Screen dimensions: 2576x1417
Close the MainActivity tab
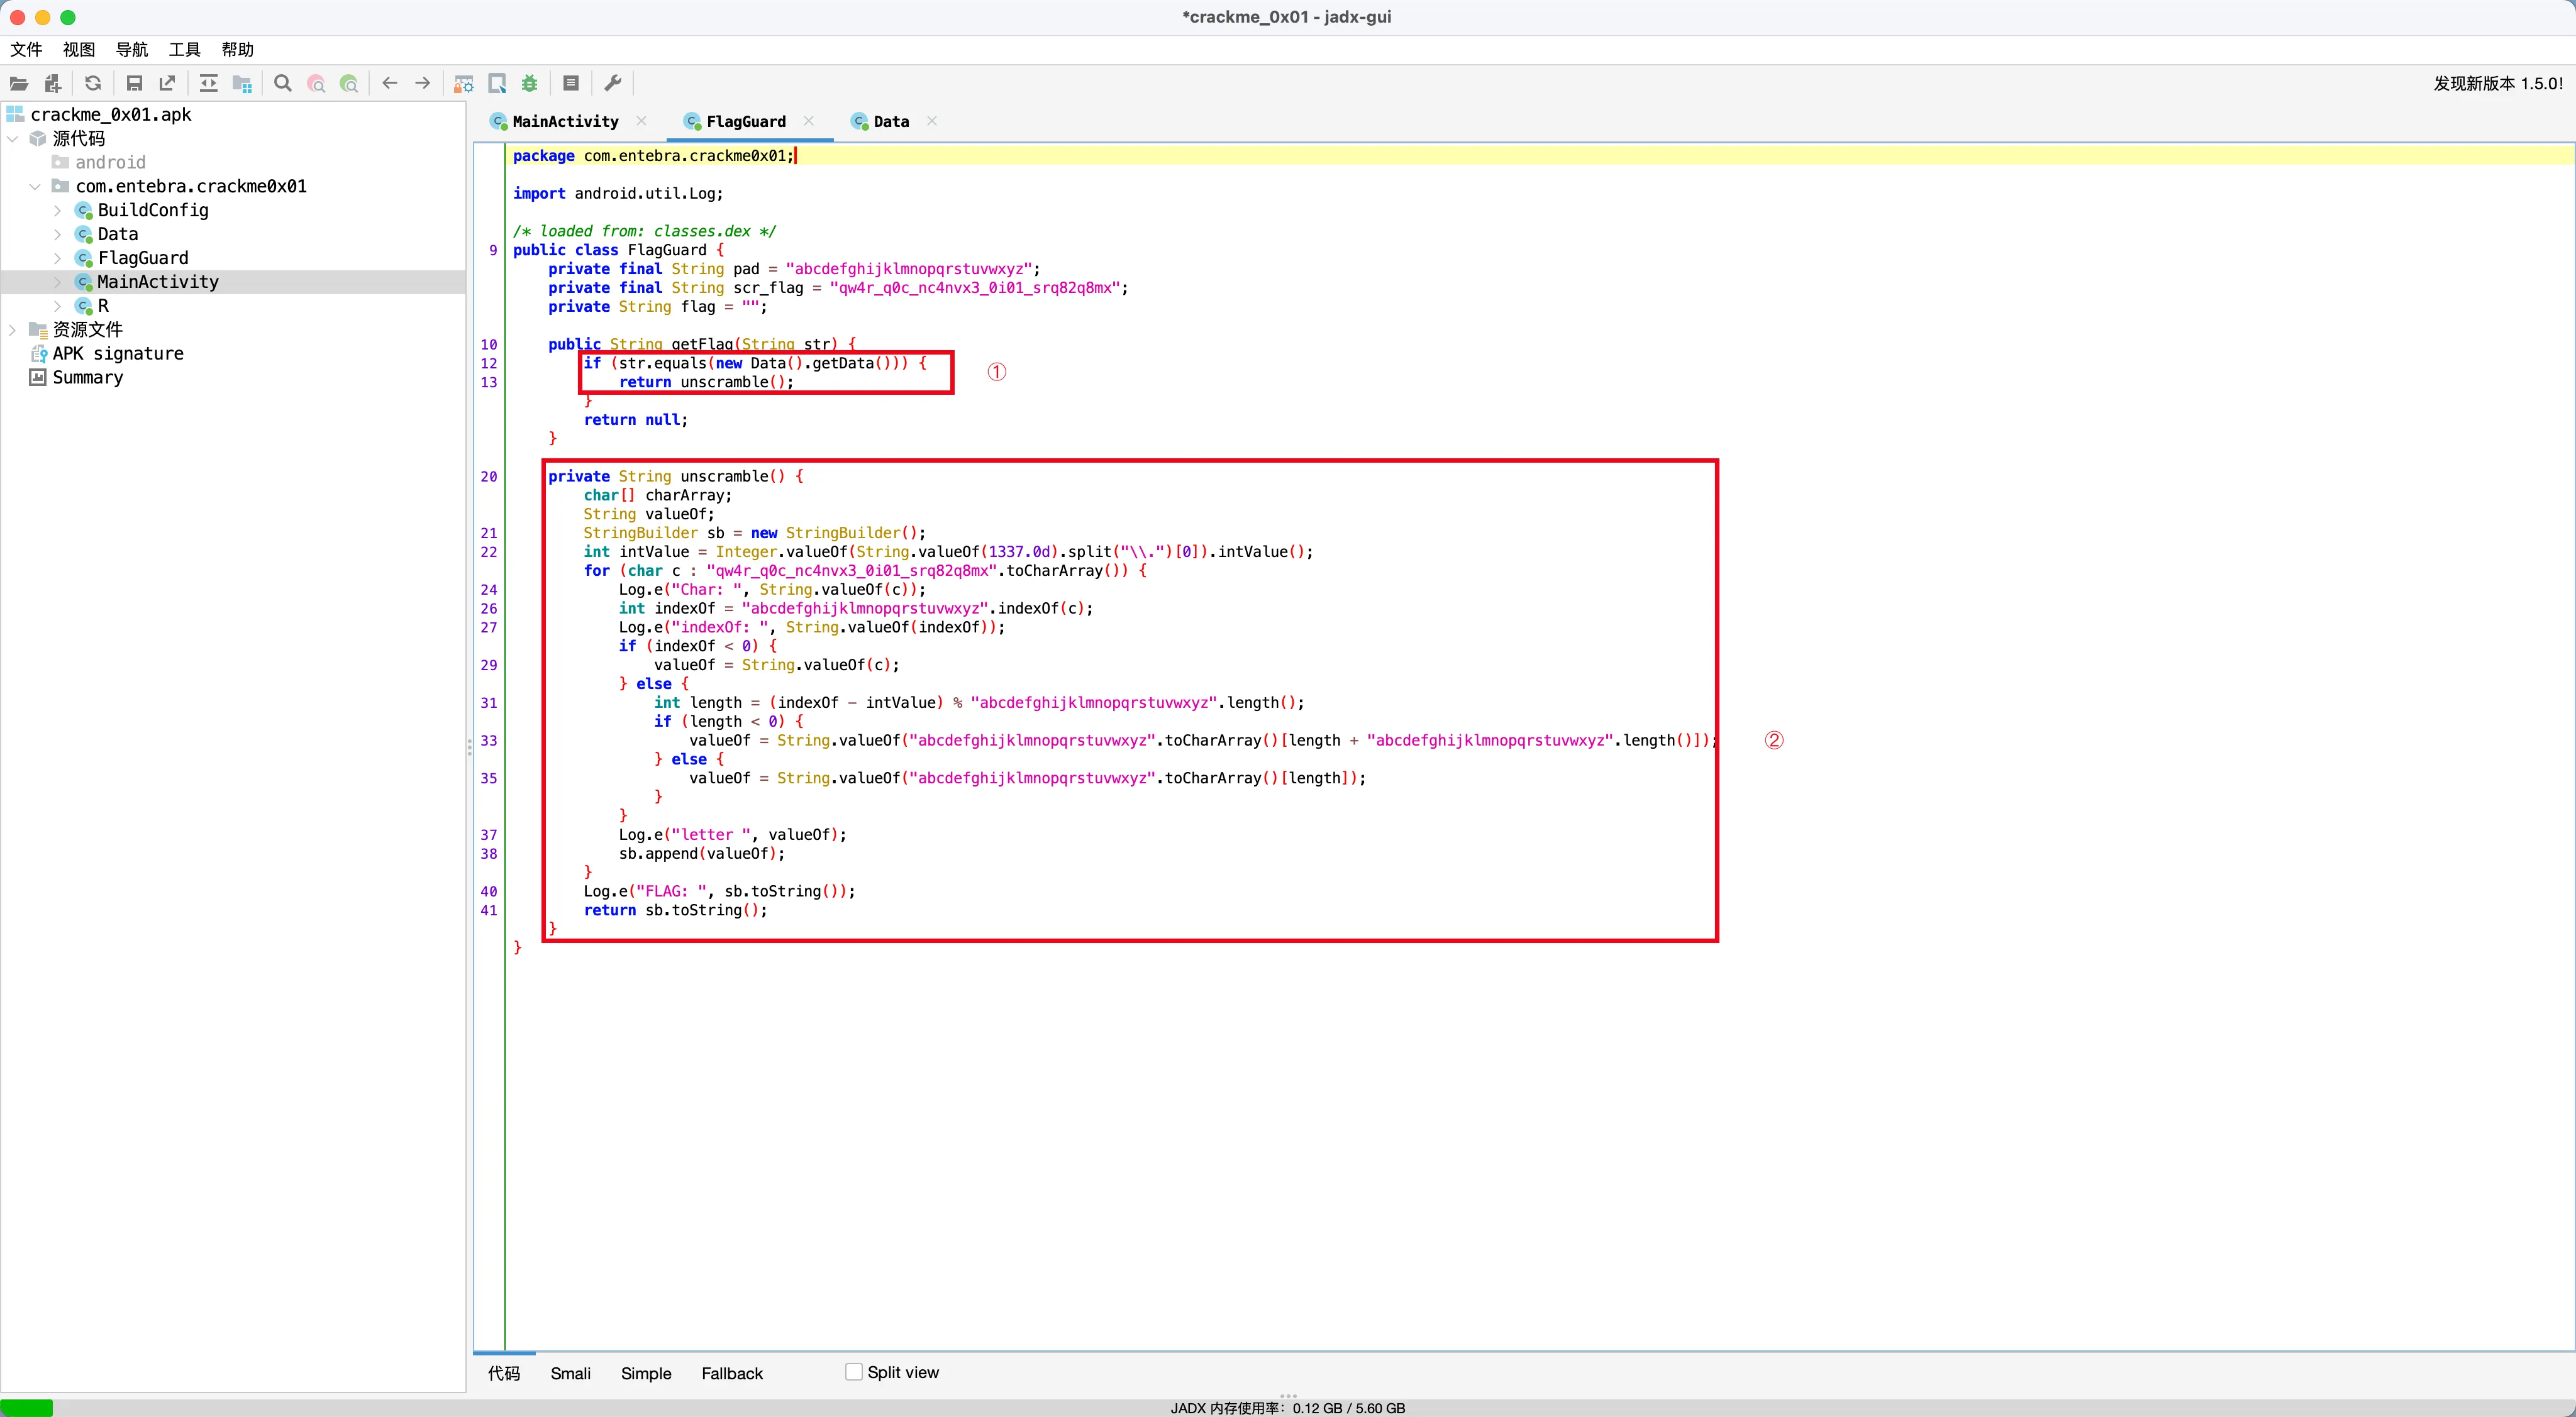click(642, 121)
